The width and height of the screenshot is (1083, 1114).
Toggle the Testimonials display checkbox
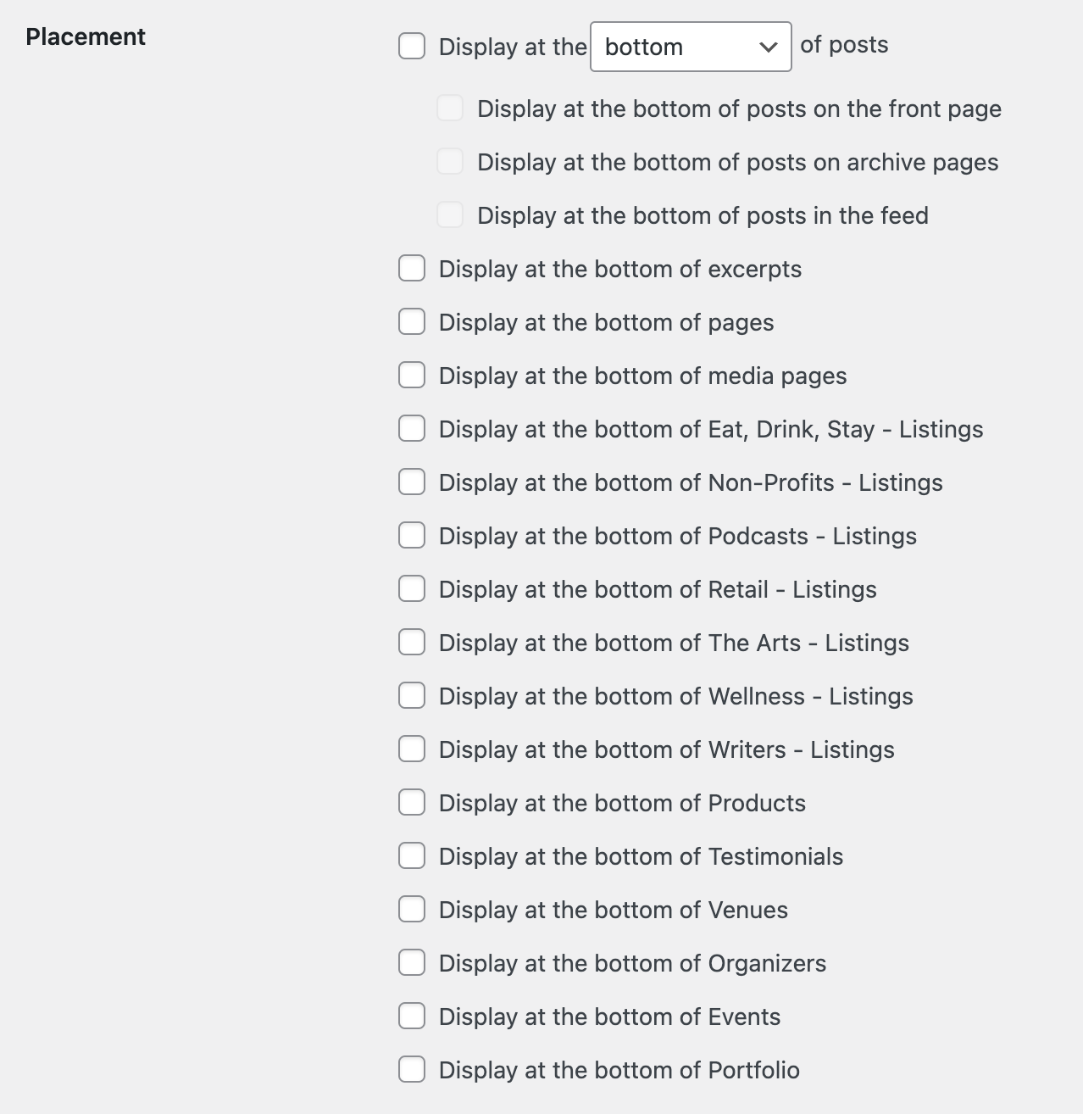tap(412, 856)
